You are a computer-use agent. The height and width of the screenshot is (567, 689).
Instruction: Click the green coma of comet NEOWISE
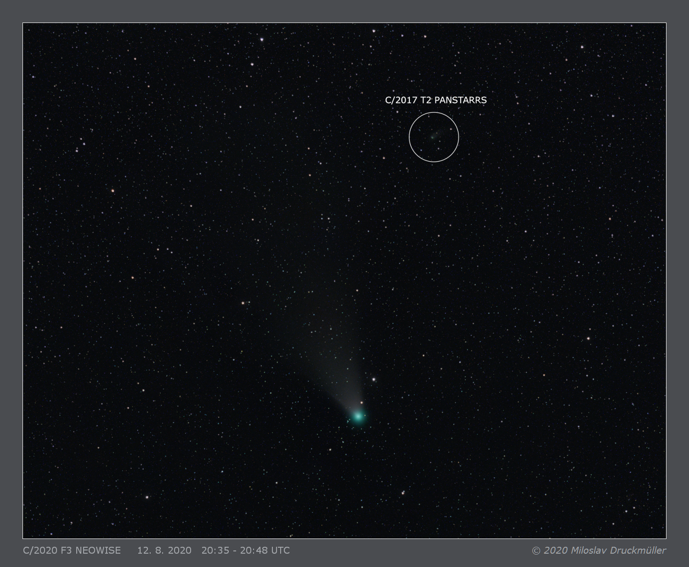358,416
